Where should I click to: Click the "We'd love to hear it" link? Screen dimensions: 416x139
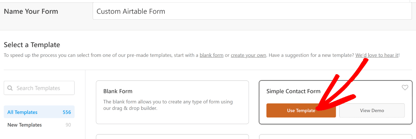pos(377,55)
